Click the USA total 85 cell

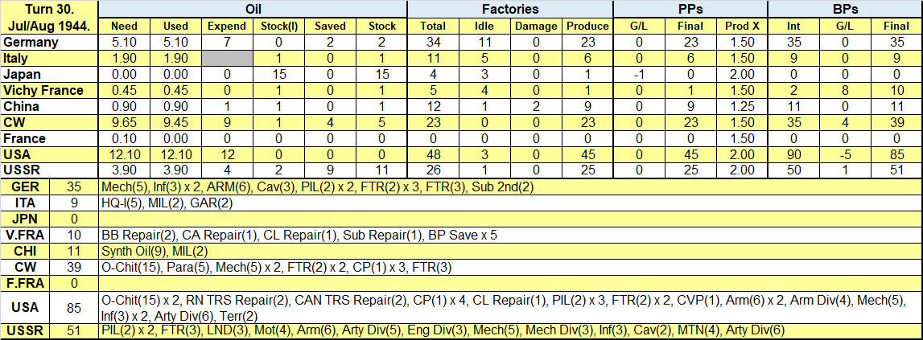(x=73, y=306)
